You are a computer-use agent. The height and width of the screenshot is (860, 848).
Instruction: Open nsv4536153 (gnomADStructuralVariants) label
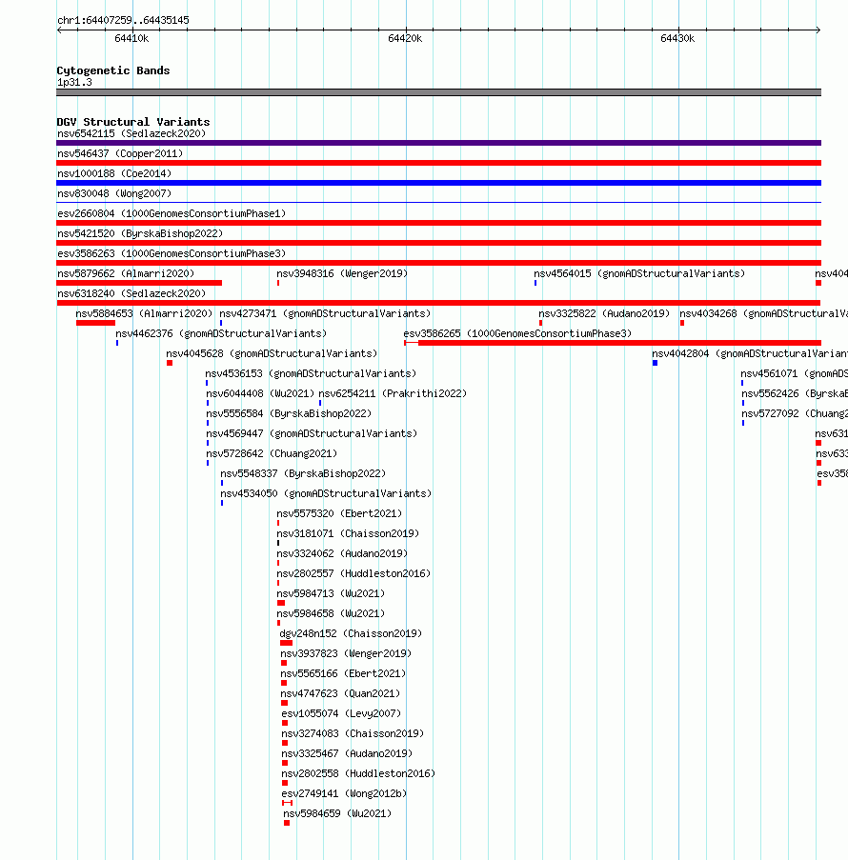[x=311, y=373]
